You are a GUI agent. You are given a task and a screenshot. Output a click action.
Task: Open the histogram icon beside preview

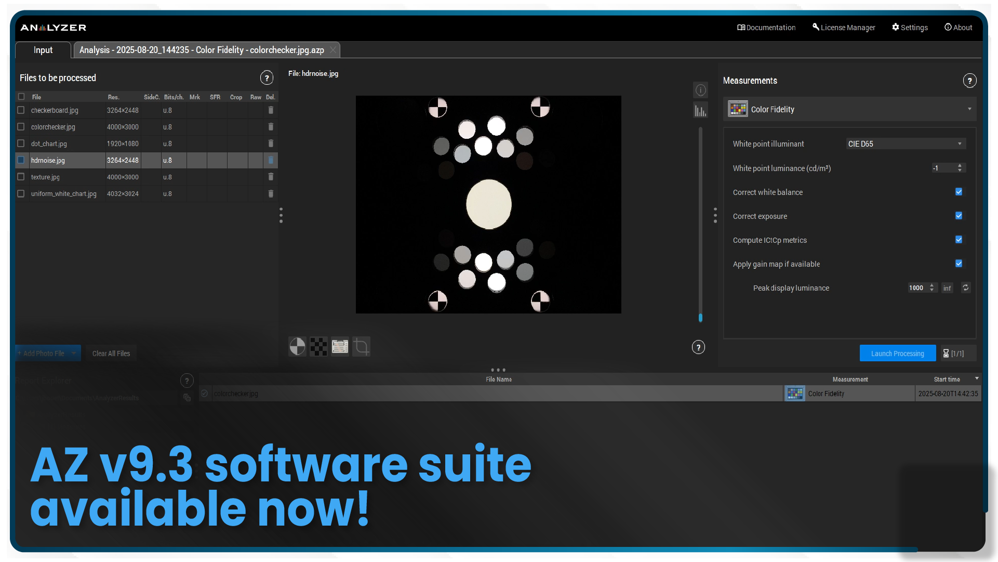pos(700,111)
